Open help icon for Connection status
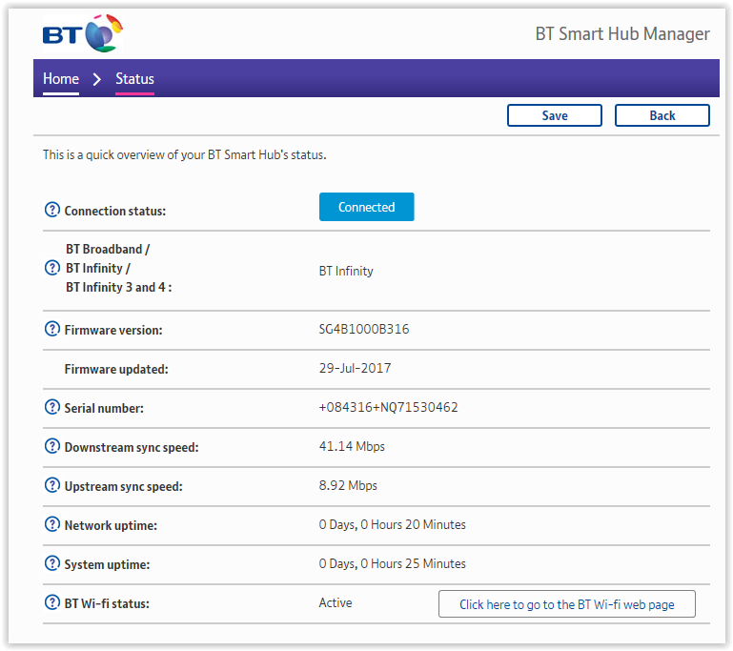The width and height of the screenshot is (733, 651). click(x=51, y=210)
